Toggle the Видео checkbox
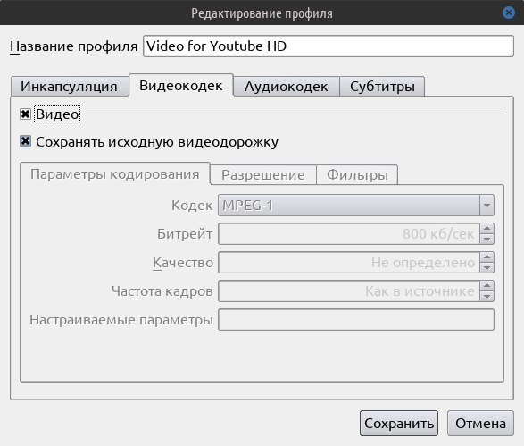The image size is (524, 446). [x=25, y=114]
